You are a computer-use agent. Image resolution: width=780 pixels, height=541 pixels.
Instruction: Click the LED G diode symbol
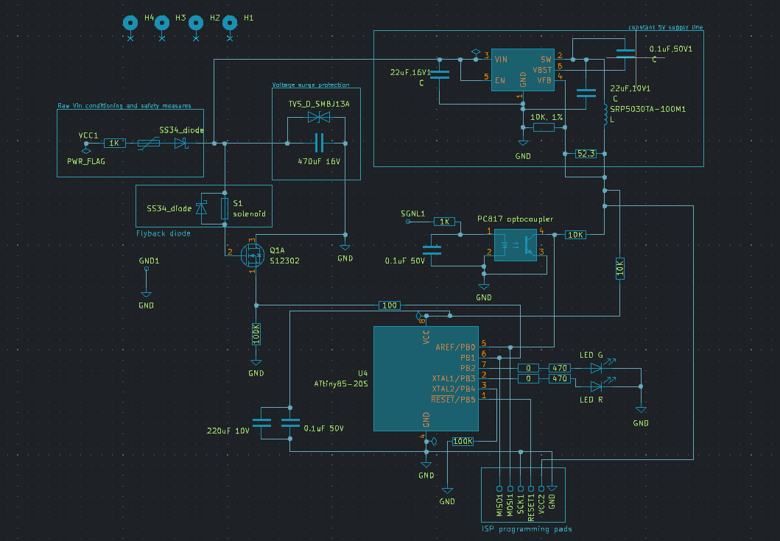(597, 368)
